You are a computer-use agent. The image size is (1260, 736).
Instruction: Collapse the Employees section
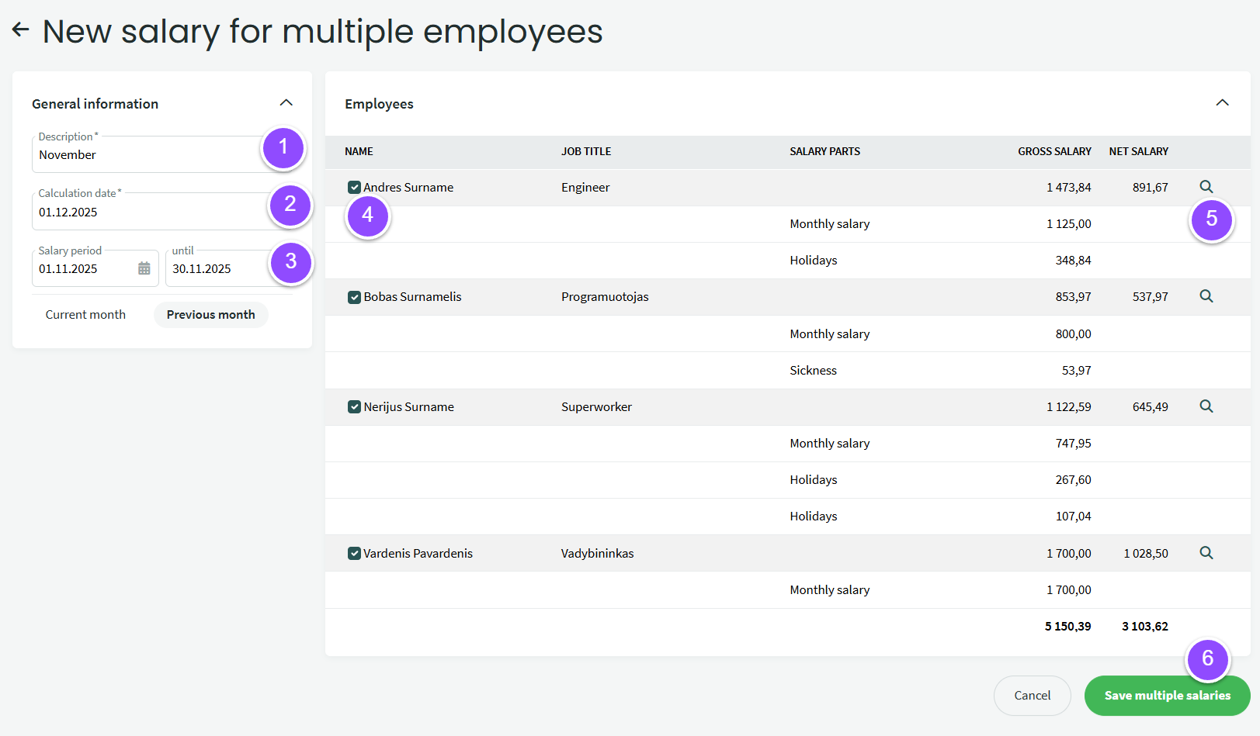click(1222, 103)
